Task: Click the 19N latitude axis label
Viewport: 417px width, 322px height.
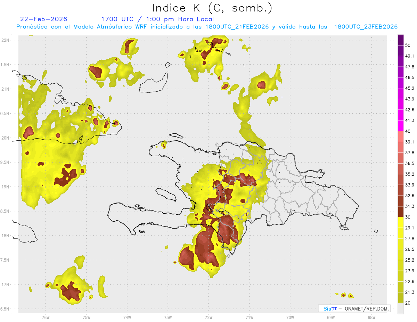Action: [6, 187]
